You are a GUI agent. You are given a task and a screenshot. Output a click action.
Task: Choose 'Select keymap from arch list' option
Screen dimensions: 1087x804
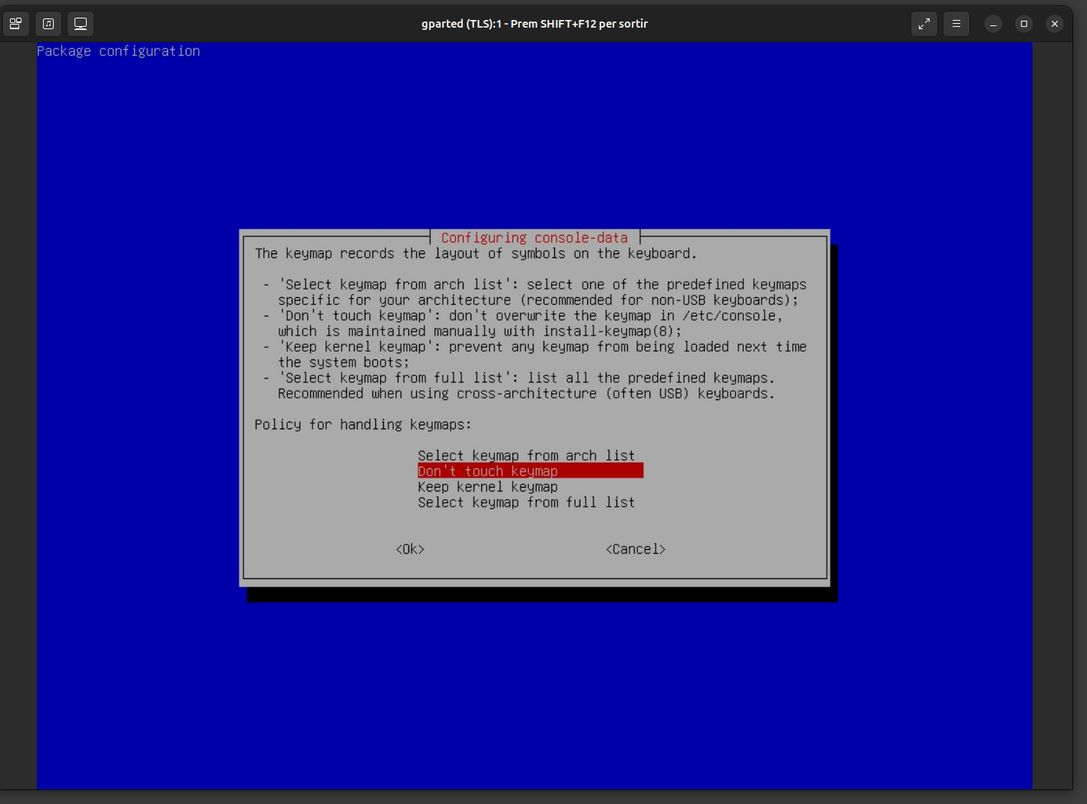coord(526,455)
